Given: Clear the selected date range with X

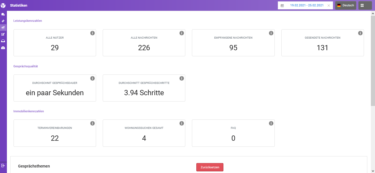Looking at the screenshot, I should coord(329,6).
